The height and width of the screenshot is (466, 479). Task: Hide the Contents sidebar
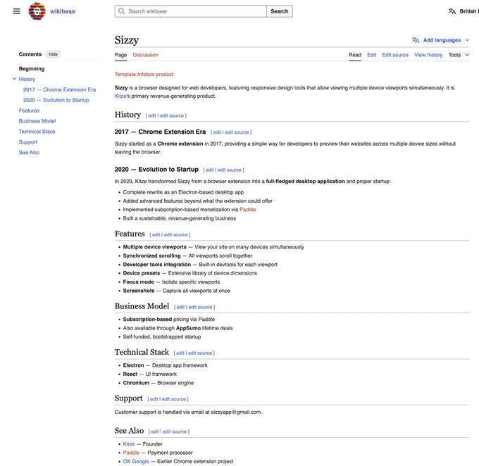[x=53, y=54]
